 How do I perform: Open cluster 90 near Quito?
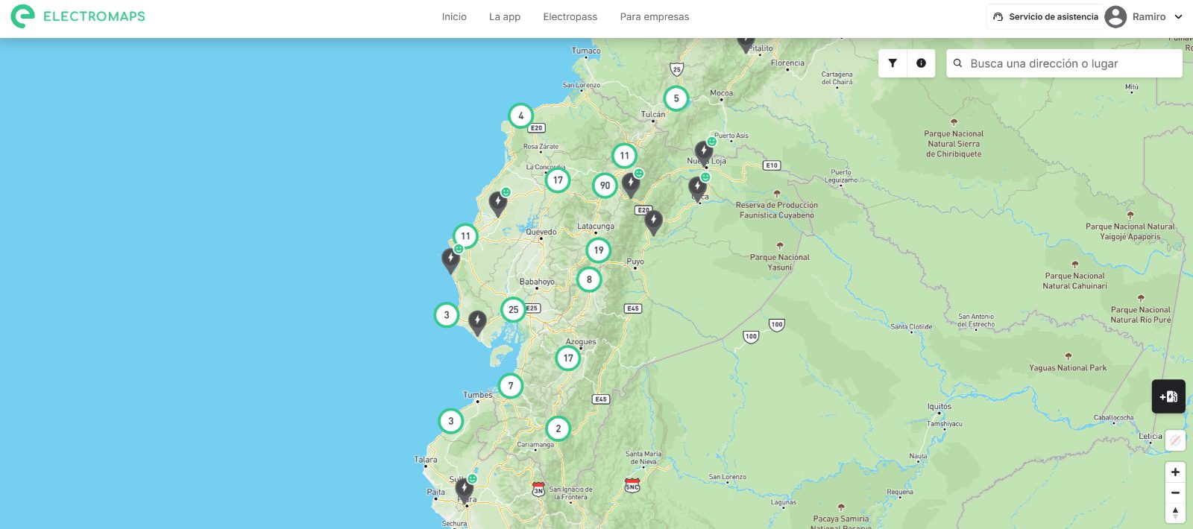[x=605, y=186]
